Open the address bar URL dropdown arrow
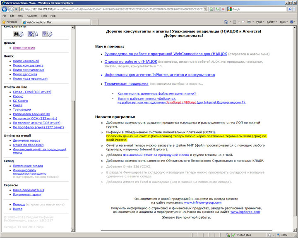Screen dimensions: 298x238 click(205, 9)
